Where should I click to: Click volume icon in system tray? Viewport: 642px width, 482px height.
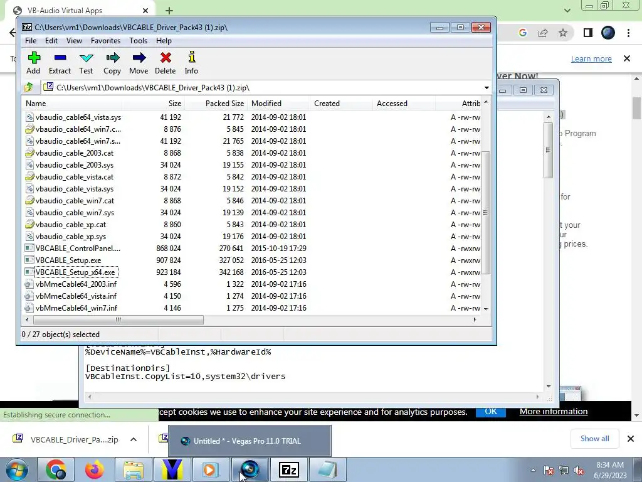click(579, 470)
